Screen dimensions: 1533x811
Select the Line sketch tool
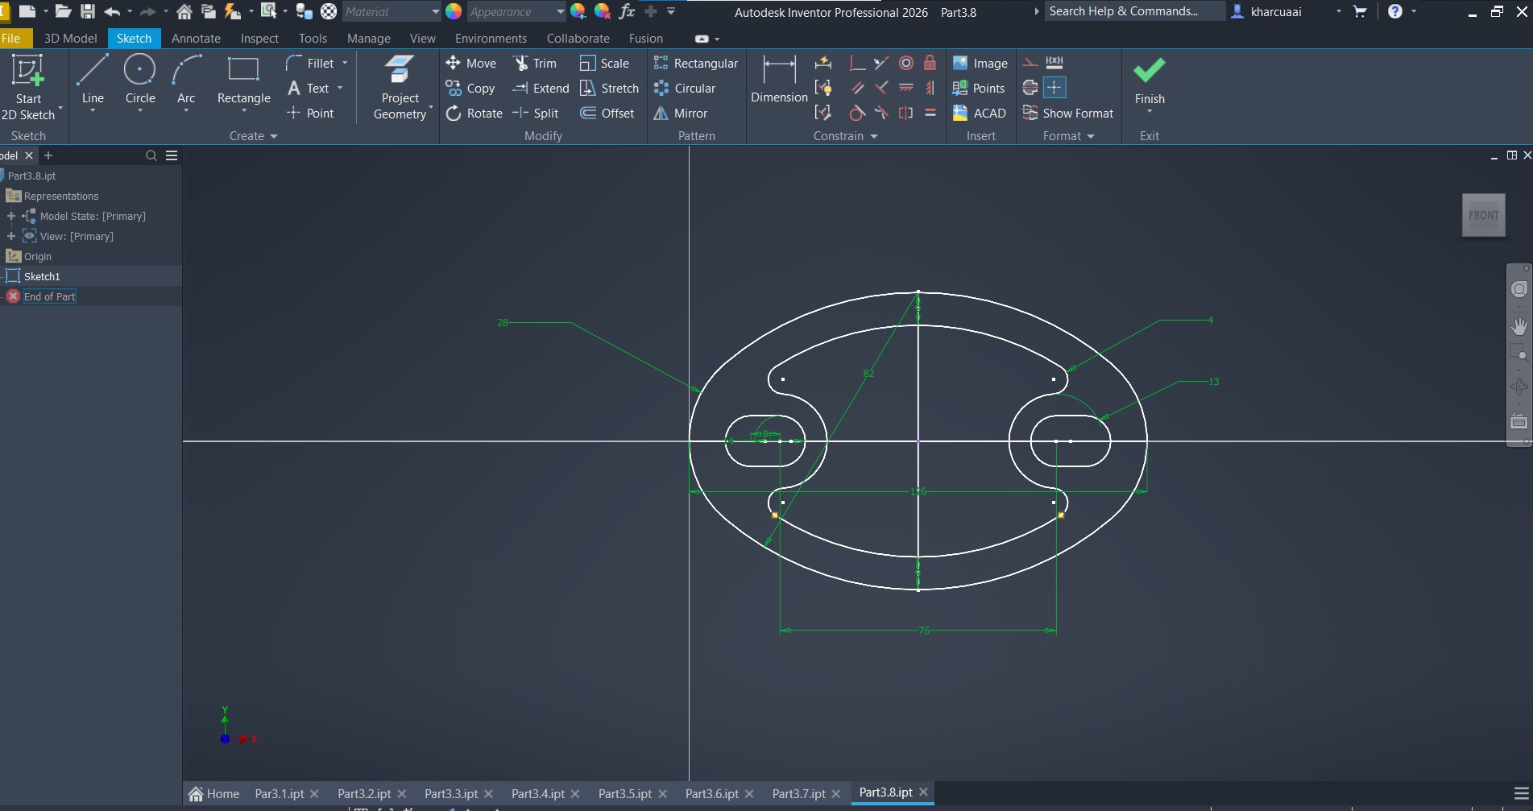pos(93,79)
